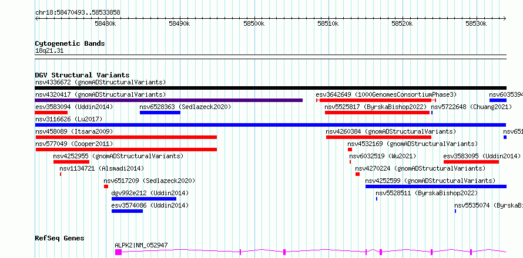The height and width of the screenshot is (258, 523).
Task: Open nsv458089 (Itsara2009) label
Action: (x=74, y=131)
